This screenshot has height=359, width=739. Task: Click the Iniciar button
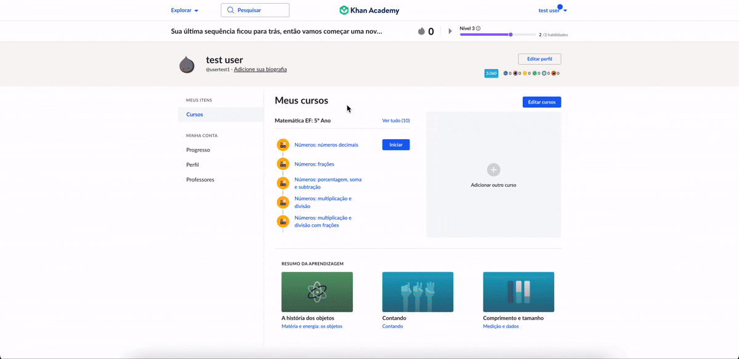pyautogui.click(x=396, y=145)
